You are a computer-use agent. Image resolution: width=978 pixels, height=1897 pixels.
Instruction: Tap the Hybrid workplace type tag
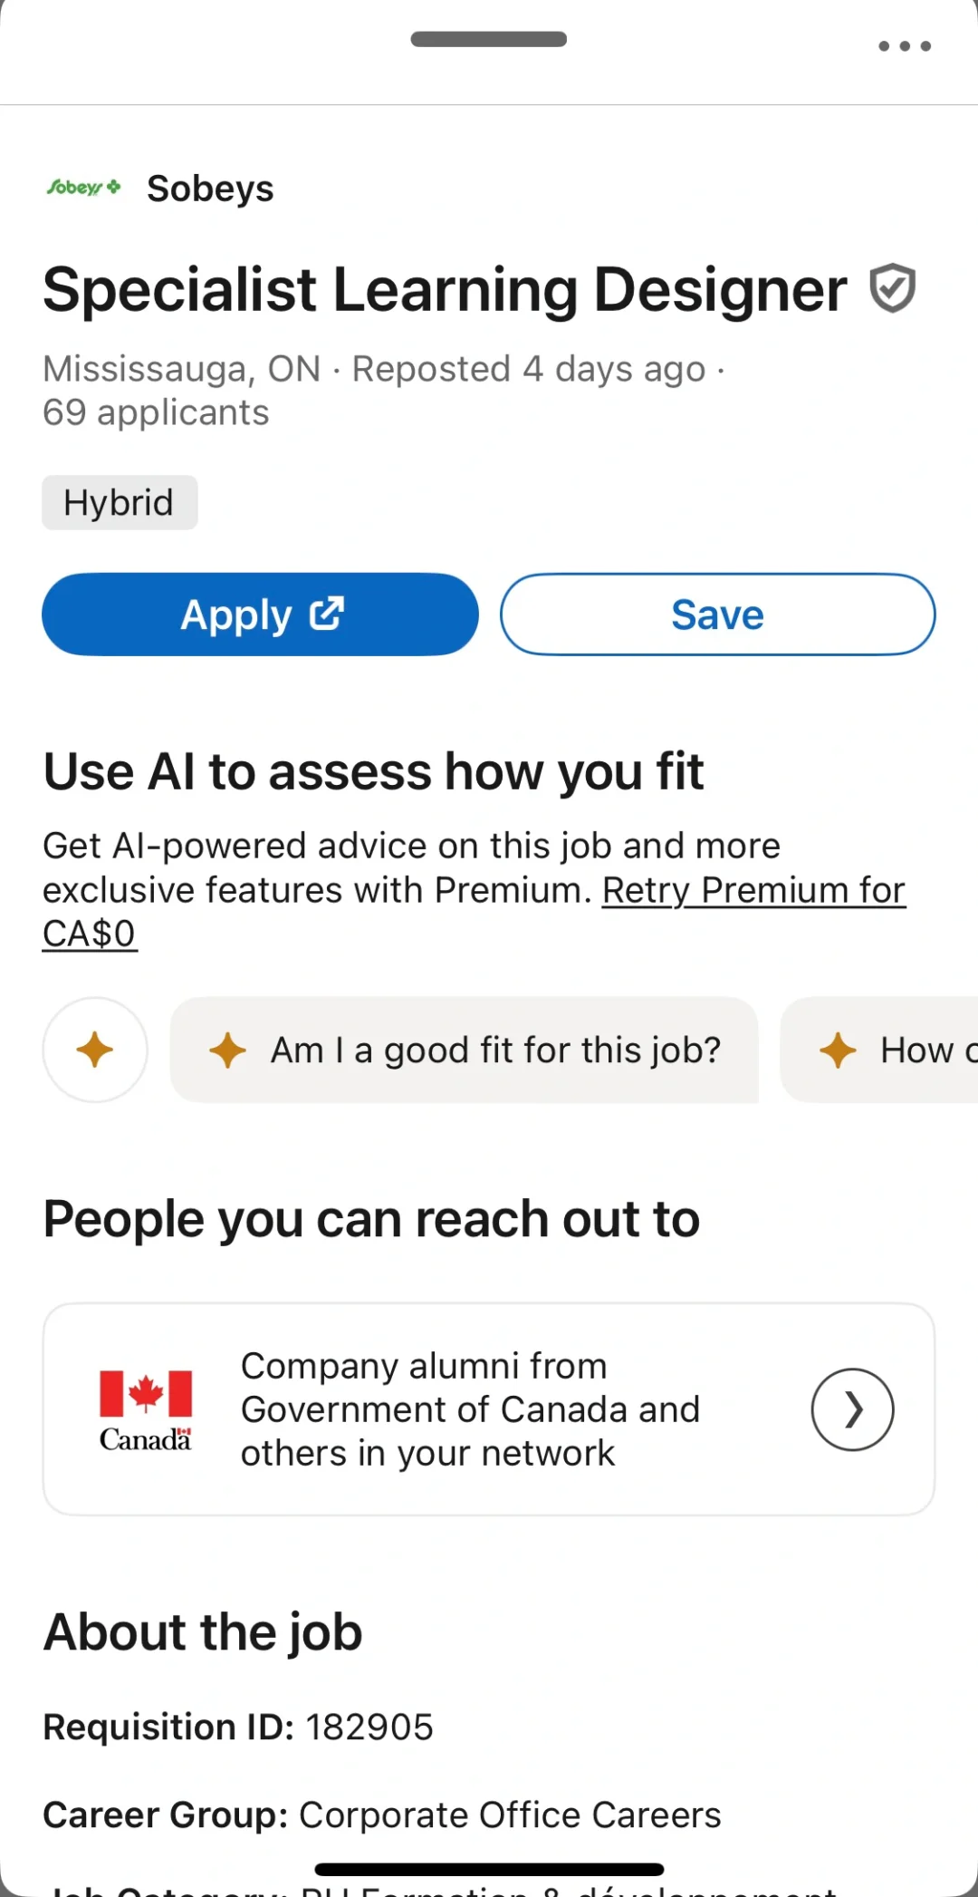(x=119, y=503)
